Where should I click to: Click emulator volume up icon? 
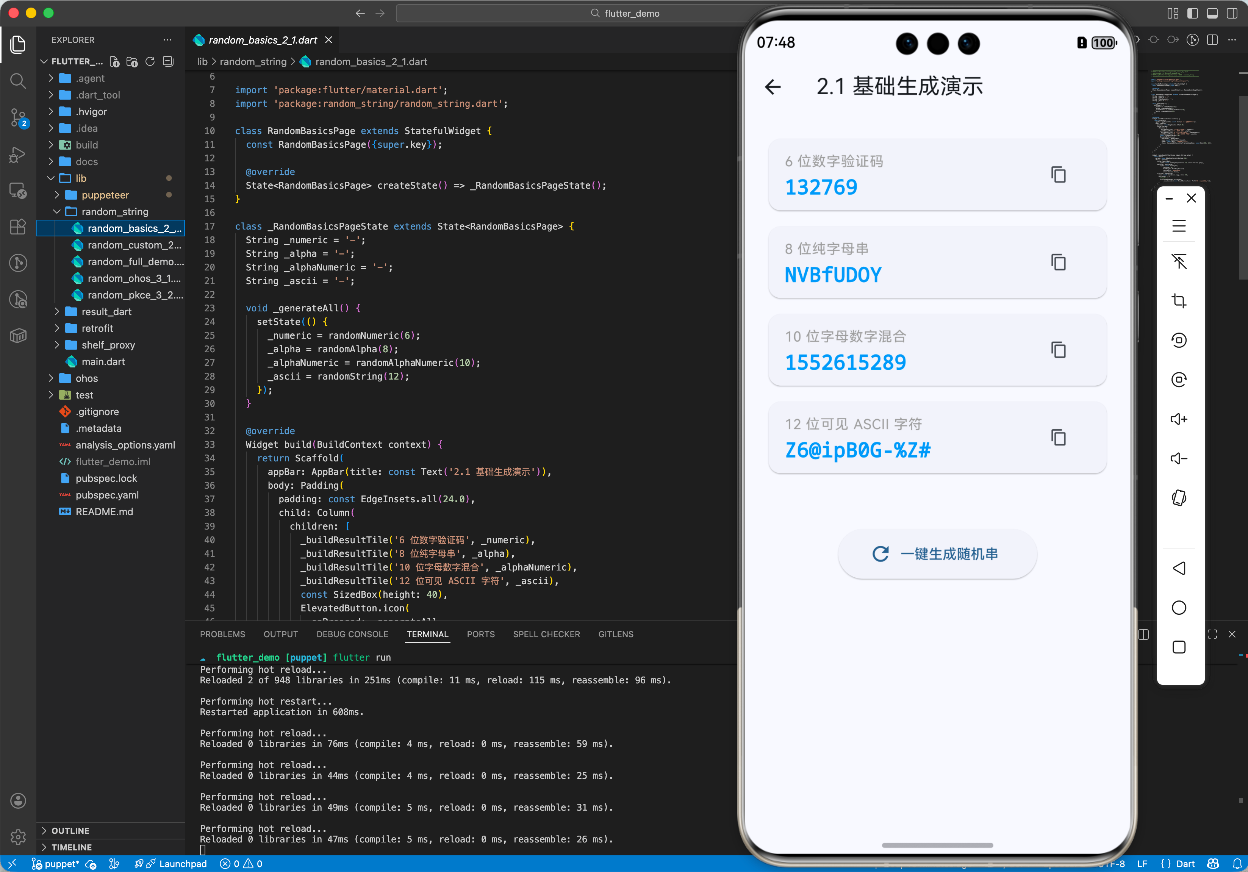[x=1178, y=419]
